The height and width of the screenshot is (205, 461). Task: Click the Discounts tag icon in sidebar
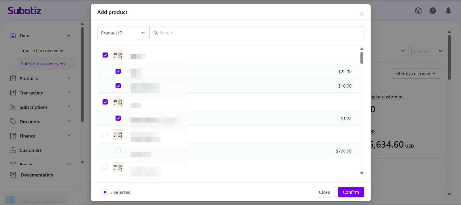(13, 121)
